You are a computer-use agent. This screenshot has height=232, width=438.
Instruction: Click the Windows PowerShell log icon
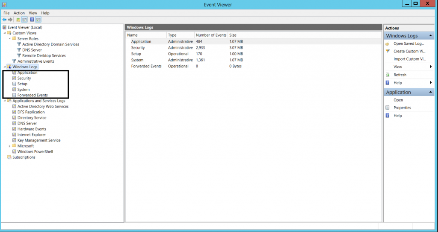pyautogui.click(x=14, y=151)
